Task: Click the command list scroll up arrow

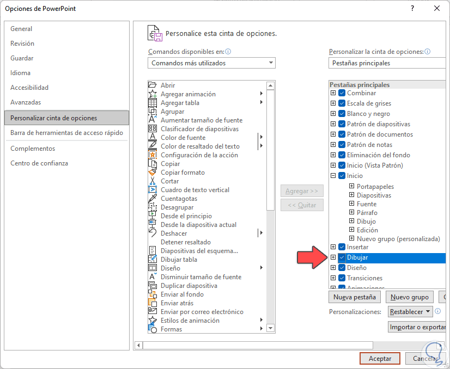Action: pos(270,85)
